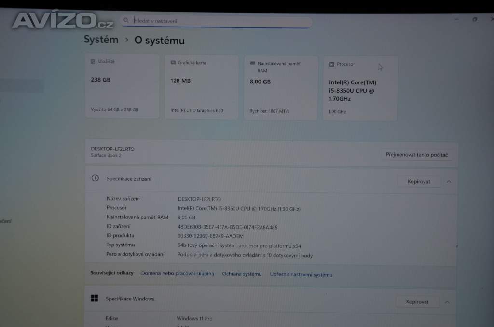Click the restore window icon
Screen dimensions: 494x327
click(x=475, y=19)
